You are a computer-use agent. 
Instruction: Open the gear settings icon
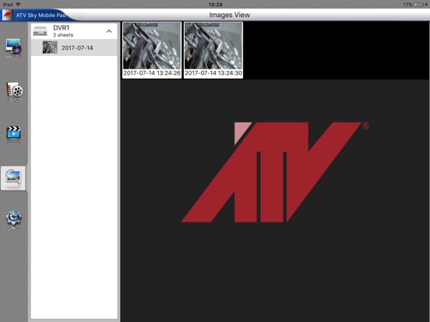[13, 219]
